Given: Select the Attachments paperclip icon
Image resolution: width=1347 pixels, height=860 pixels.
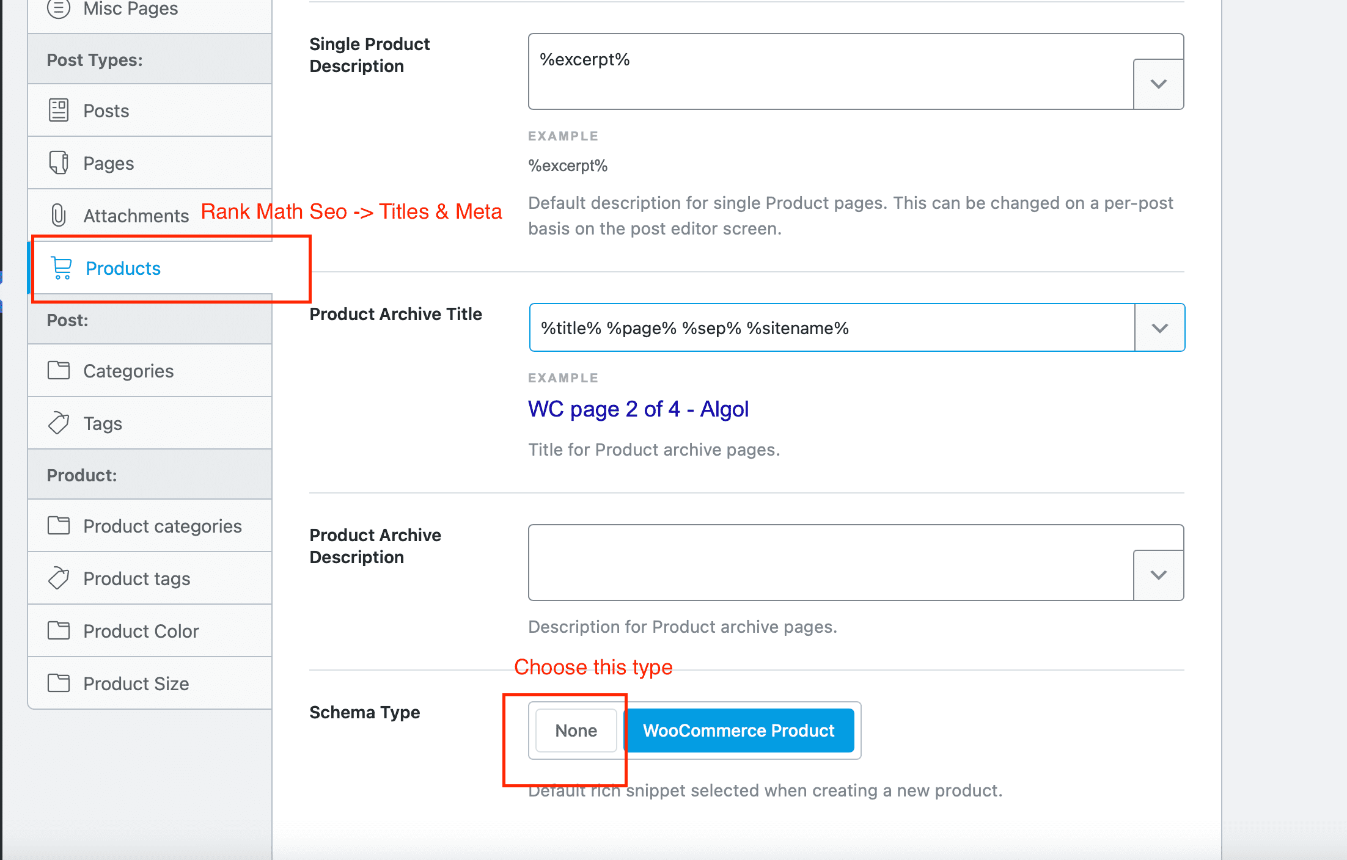Looking at the screenshot, I should point(59,215).
